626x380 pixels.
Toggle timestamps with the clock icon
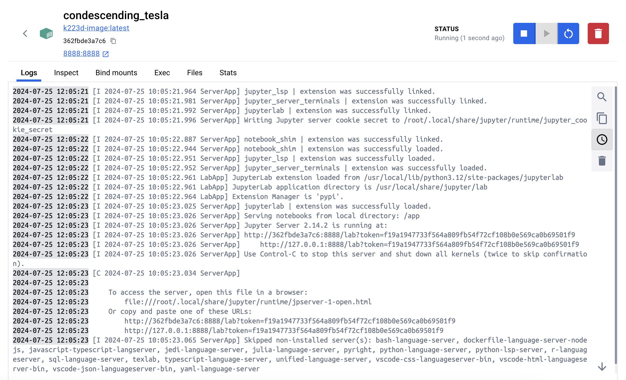[602, 140]
